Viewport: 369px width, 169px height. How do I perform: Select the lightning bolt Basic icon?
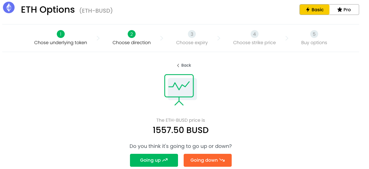click(308, 10)
